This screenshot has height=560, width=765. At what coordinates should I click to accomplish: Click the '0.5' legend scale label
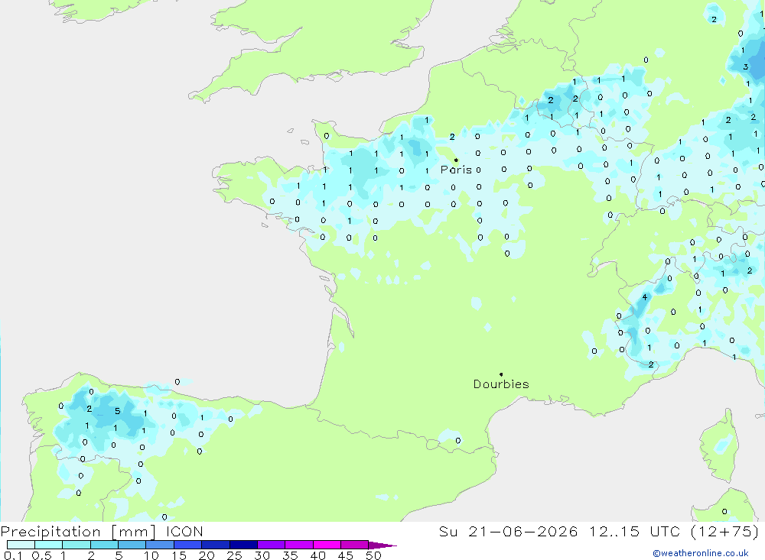41,555
